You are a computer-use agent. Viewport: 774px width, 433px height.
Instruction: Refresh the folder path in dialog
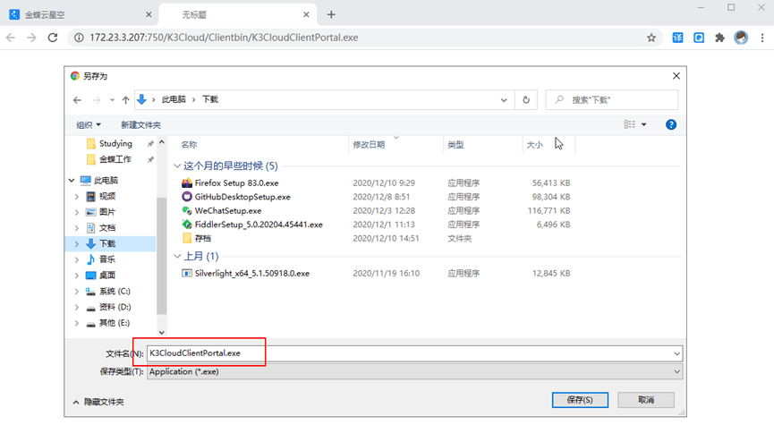coord(526,100)
